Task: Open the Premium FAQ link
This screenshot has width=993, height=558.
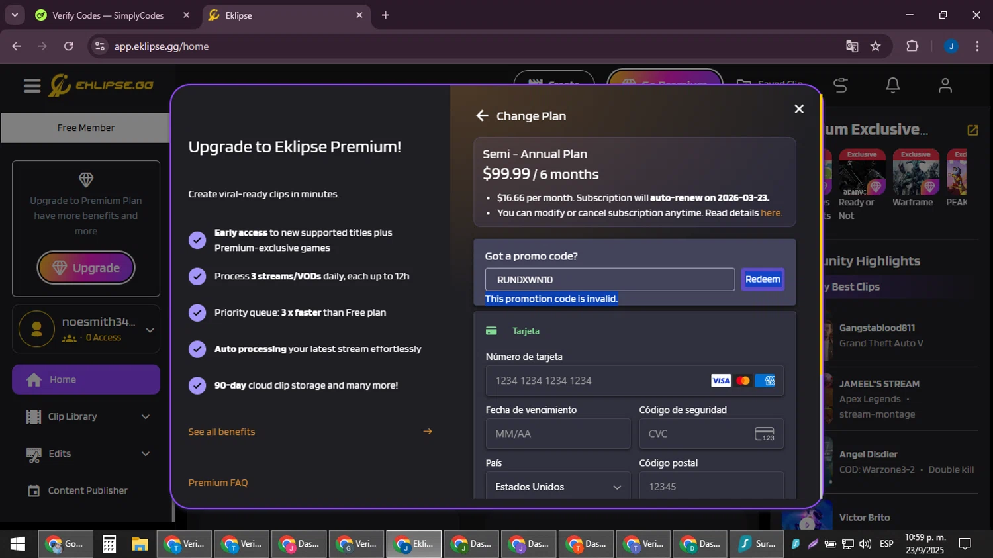Action: [x=218, y=483]
